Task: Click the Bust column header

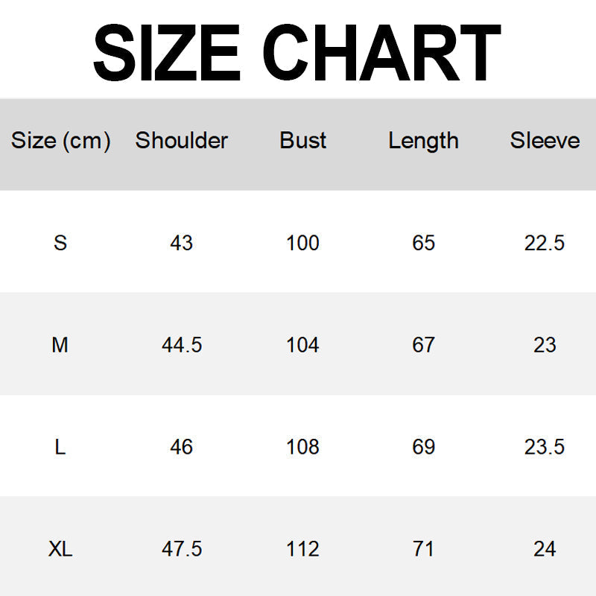Action: point(302,140)
